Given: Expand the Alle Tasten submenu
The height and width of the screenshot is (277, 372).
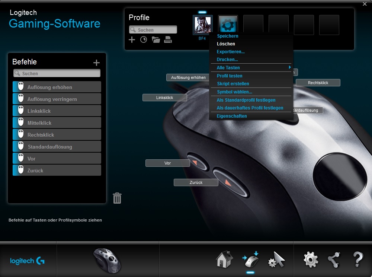Looking at the screenshot, I should (x=251, y=68).
